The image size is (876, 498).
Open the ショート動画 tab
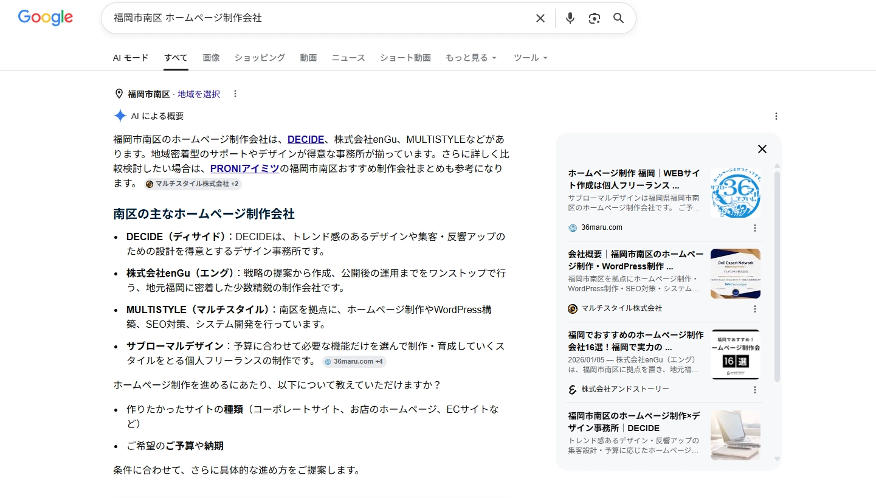[405, 58]
